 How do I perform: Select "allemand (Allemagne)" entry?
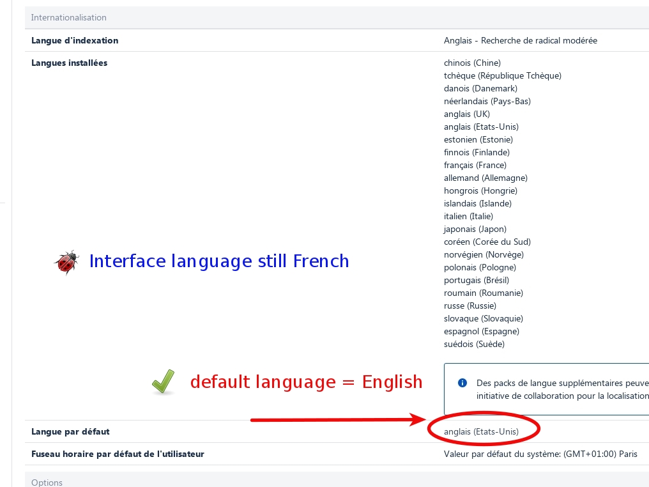[x=485, y=178]
